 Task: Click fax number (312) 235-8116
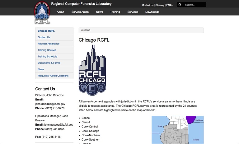(x=51, y=137)
